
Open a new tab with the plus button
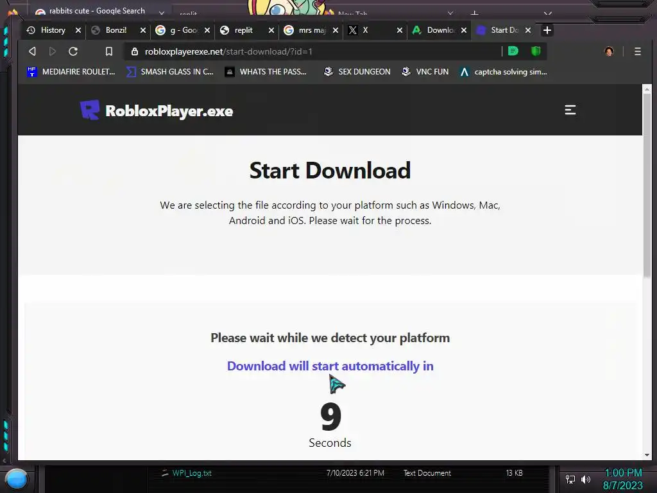tap(547, 30)
